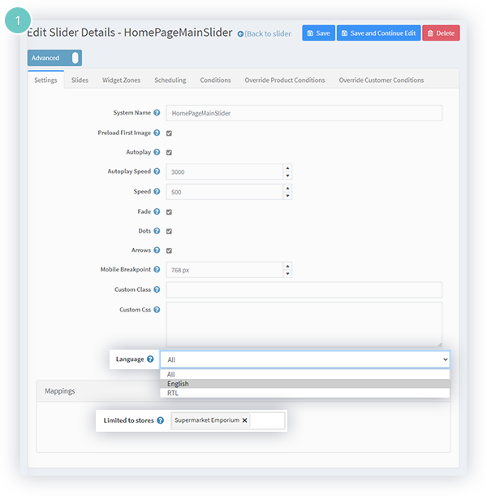
Task: Focus the Autoplay Speed field
Action: click(x=225, y=172)
